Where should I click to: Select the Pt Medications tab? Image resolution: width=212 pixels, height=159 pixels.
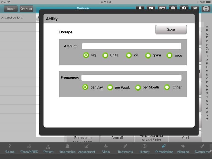(x=164, y=149)
